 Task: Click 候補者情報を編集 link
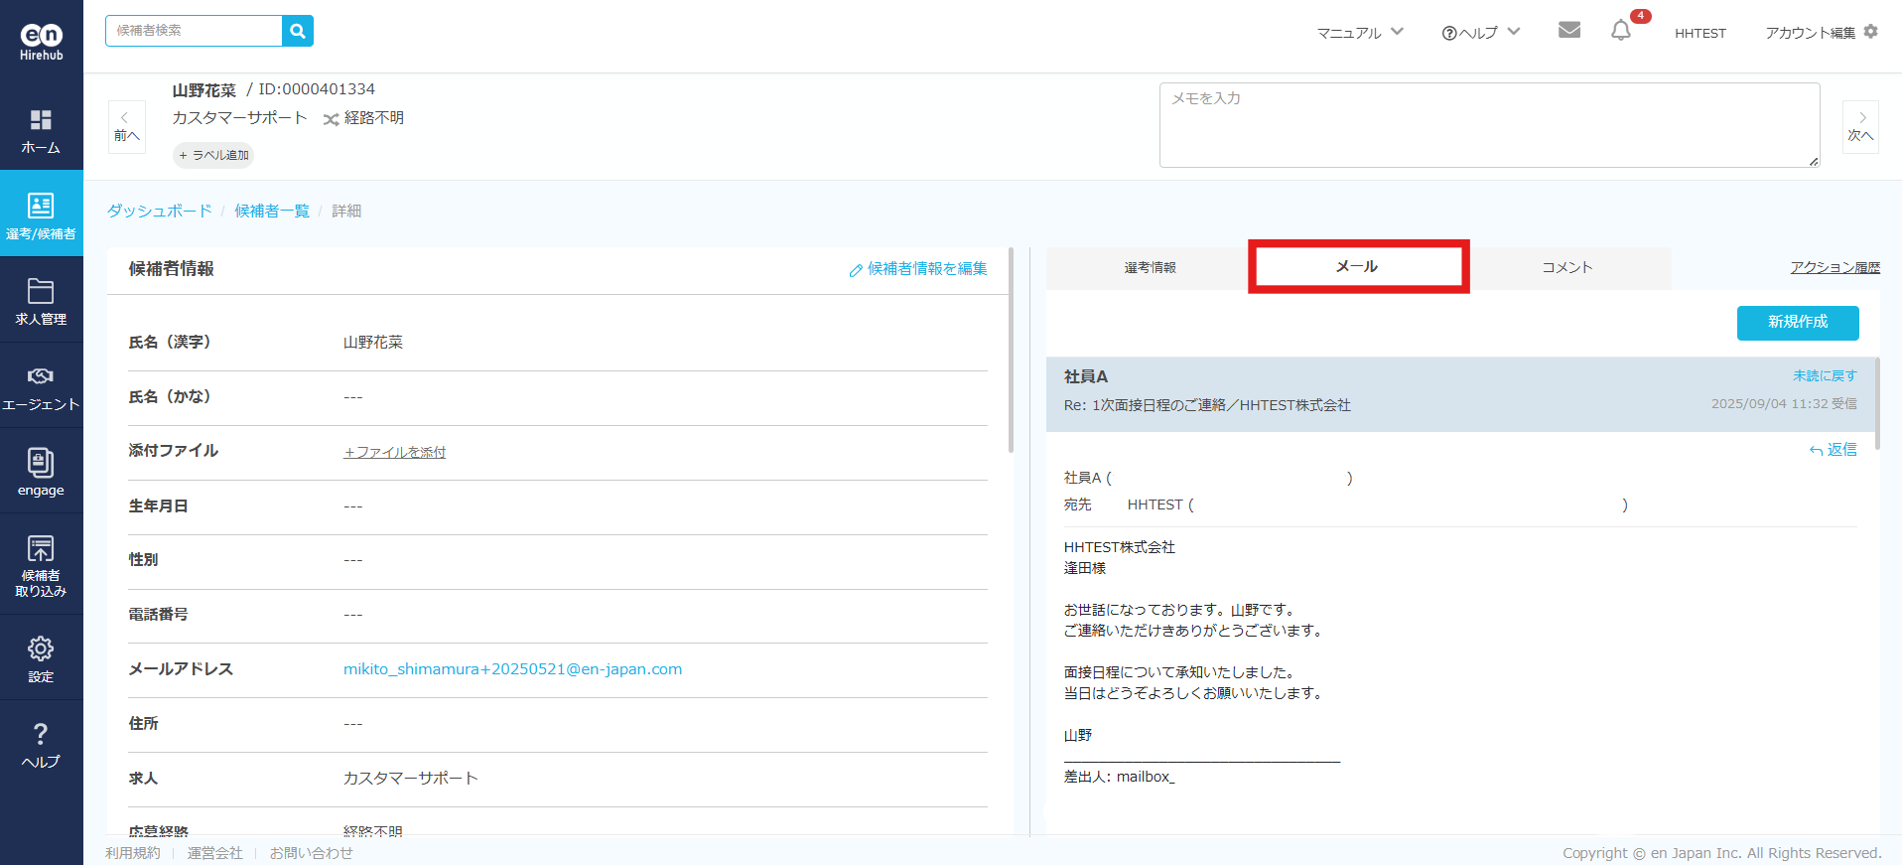coord(918,269)
